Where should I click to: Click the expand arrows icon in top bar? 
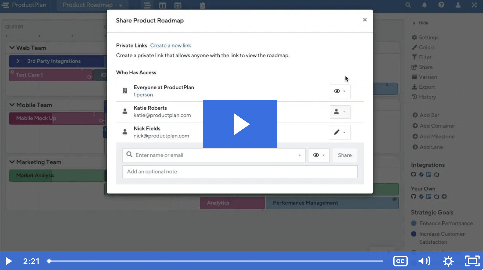click(474, 5)
